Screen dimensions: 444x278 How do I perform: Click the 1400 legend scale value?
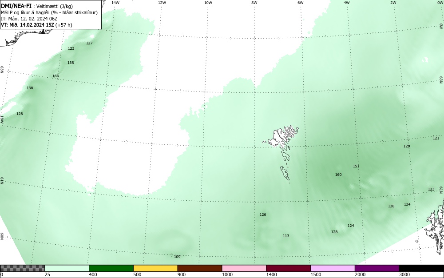[x=271, y=274]
